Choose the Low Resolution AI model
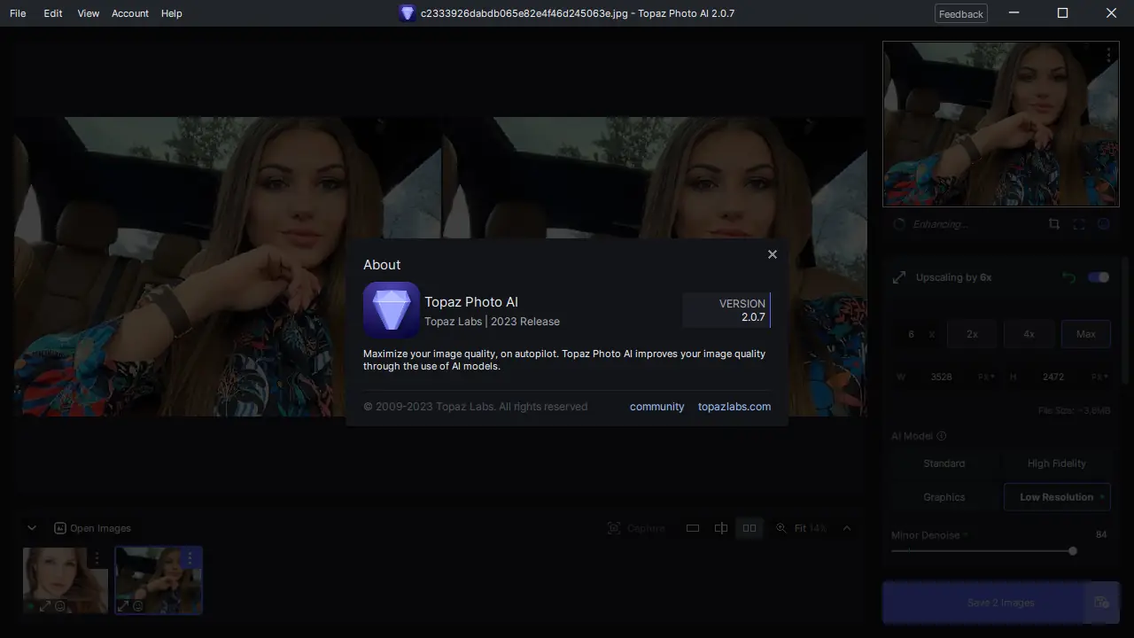Viewport: 1134px width, 638px height. click(1057, 497)
